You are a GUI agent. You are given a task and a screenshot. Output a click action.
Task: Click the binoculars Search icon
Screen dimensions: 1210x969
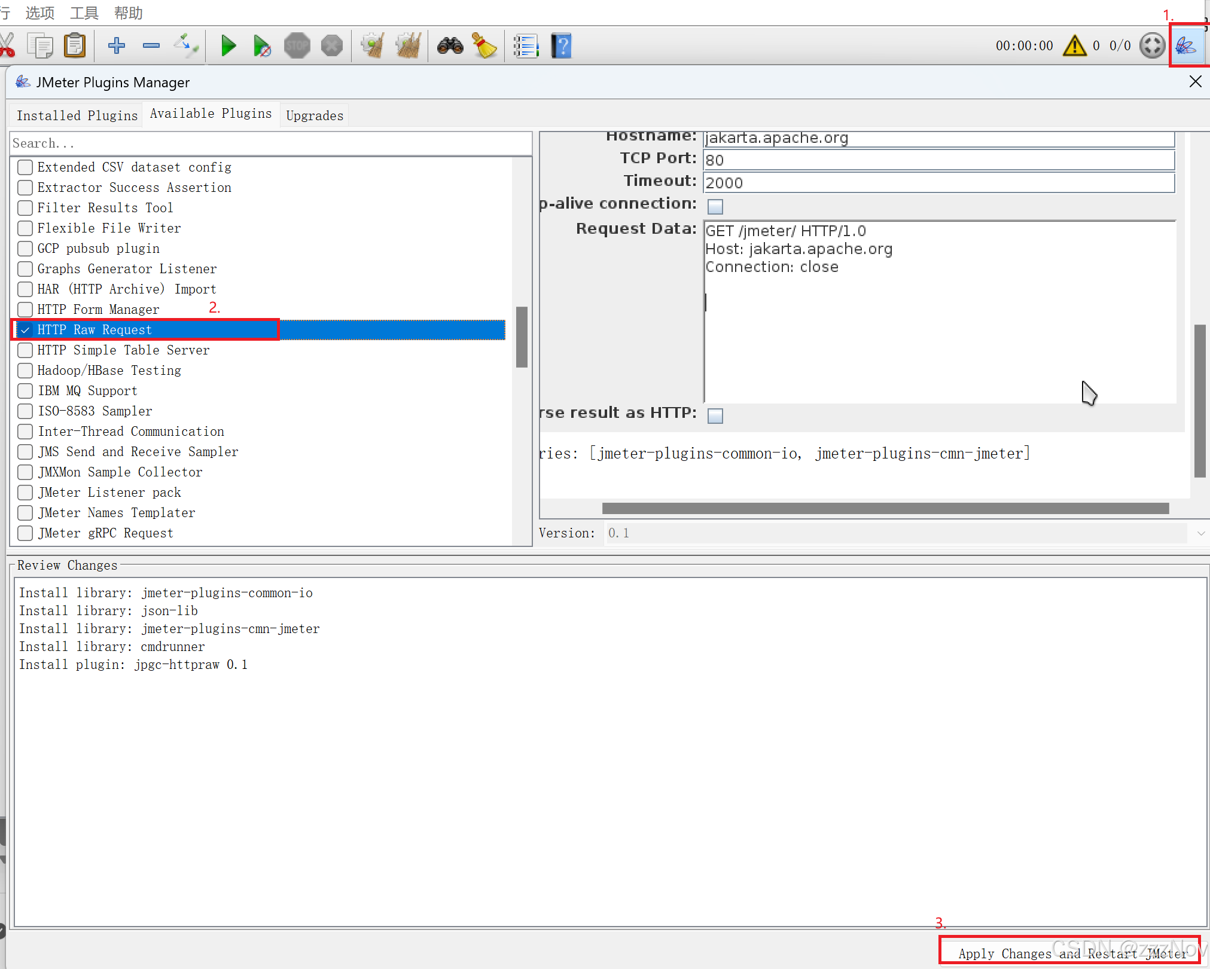point(450,46)
